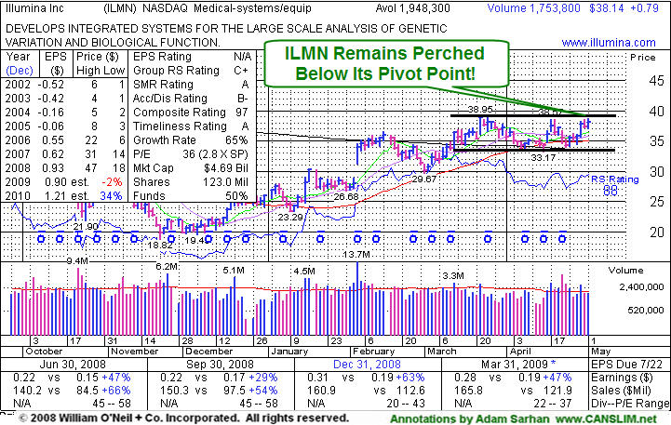671x425 pixels.
Task: Select the December month label
Action: (208, 352)
